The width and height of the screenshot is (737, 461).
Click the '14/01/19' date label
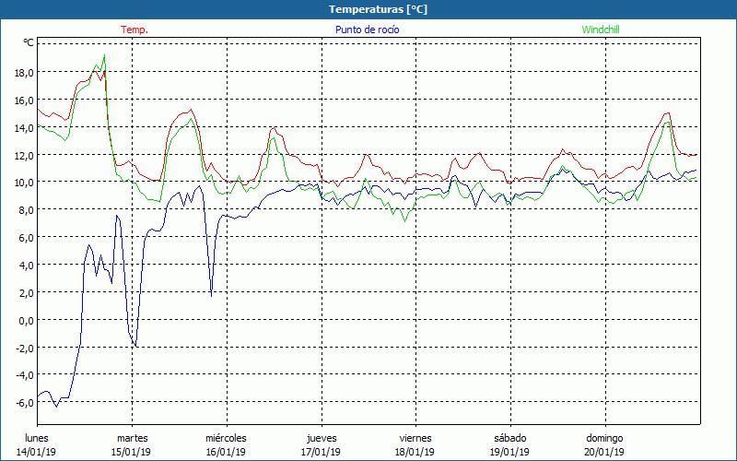point(36,452)
